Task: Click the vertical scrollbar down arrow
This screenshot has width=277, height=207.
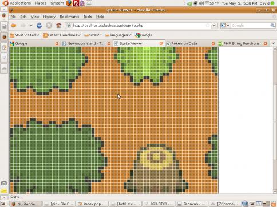Action: coord(275,192)
